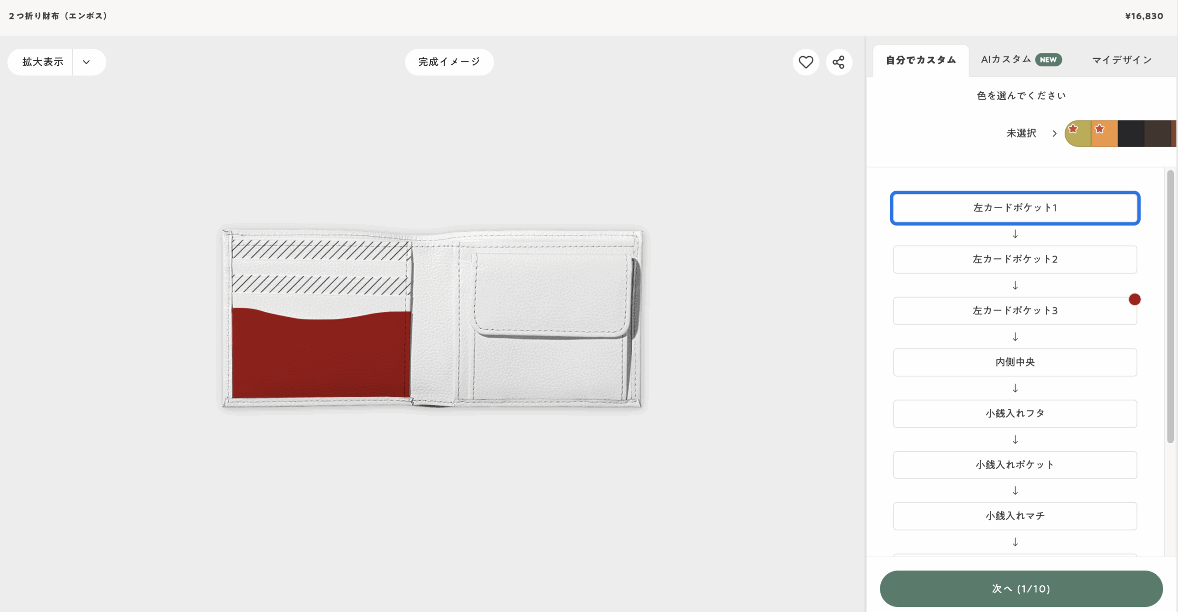
Task: Choose the dark brown color swatch
Action: point(1157,134)
